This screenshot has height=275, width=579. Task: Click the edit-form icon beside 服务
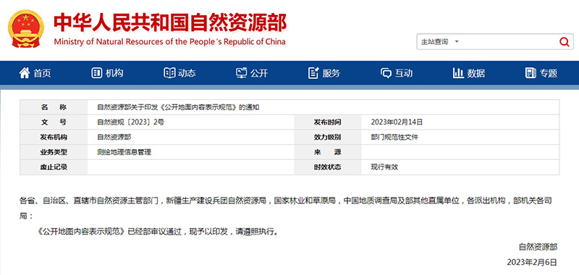tap(313, 73)
